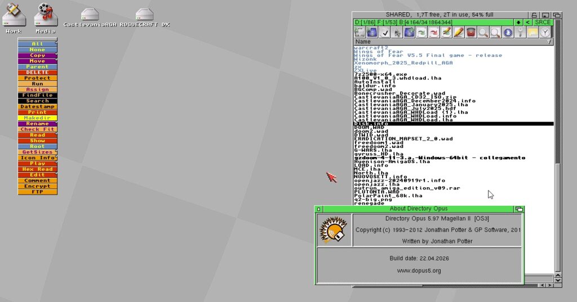This screenshot has width=577, height=302.
Task: Toggle the SRCE source lister indicator
Action: 543,22
